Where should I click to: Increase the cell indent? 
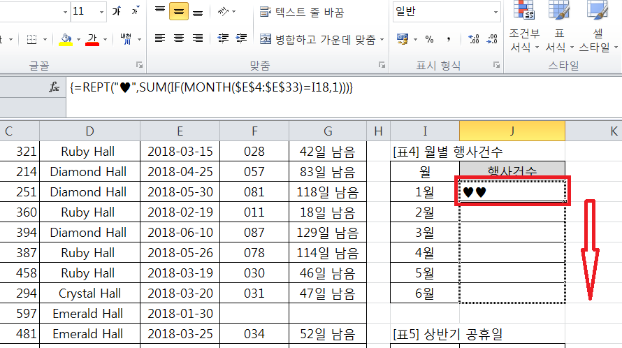click(243, 39)
